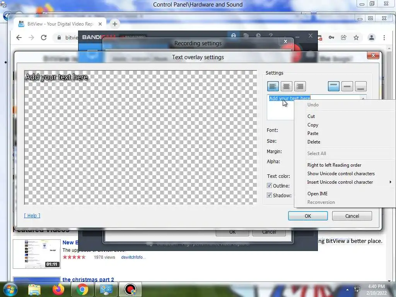Open Chrome's three-dot menu
Image resolution: width=396 pixels, height=297 pixels.
[384, 38]
